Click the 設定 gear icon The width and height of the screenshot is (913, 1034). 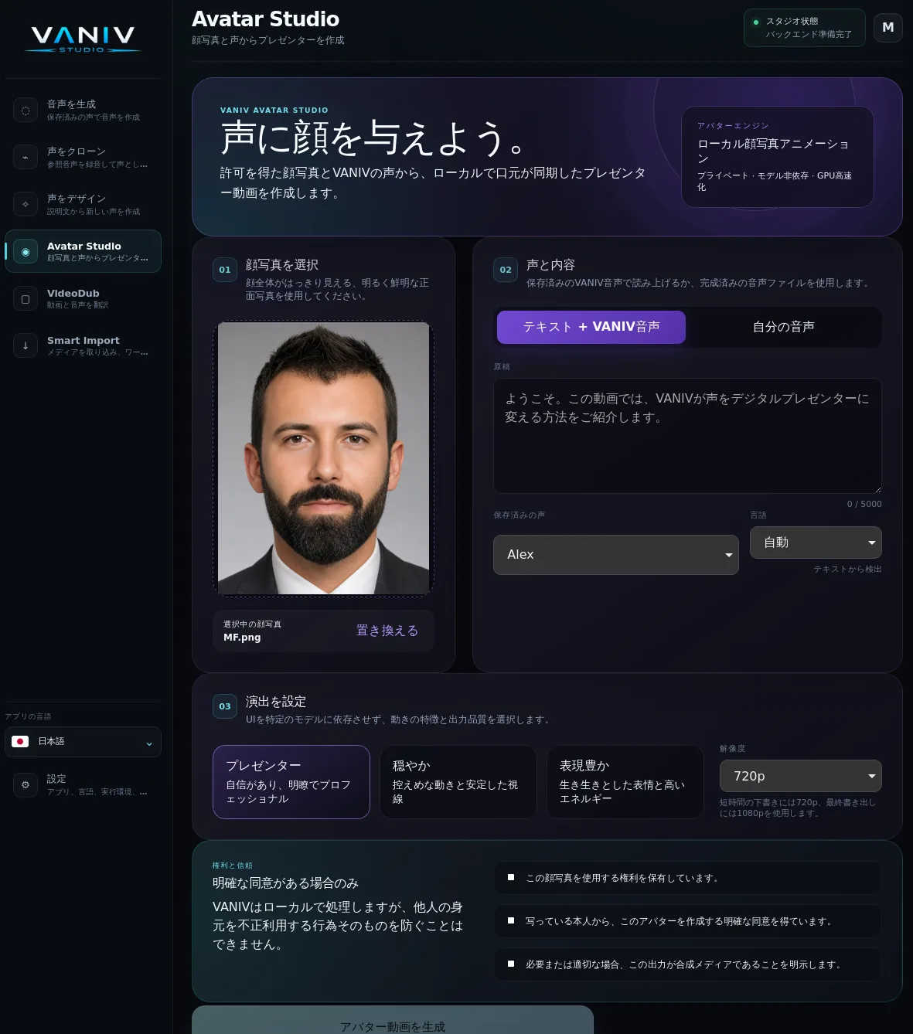26,784
